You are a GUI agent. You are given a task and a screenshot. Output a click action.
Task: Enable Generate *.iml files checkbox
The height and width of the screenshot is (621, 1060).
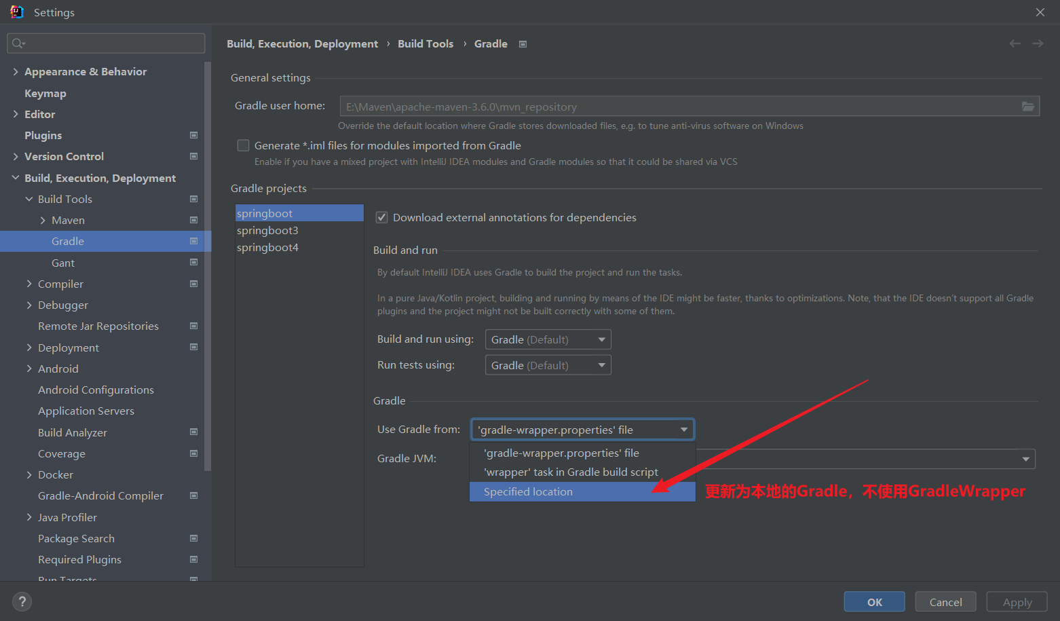pyautogui.click(x=243, y=145)
